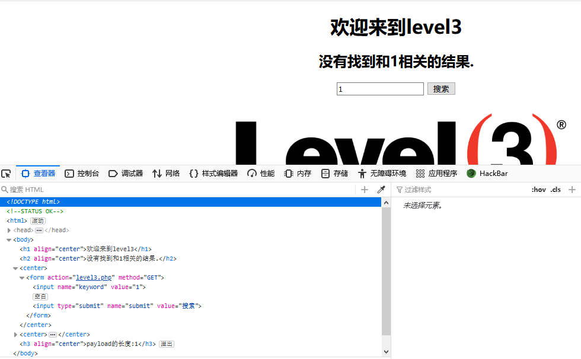The width and height of the screenshot is (581, 359).
Task: Switch to the 网络 network tab
Action: point(166,174)
